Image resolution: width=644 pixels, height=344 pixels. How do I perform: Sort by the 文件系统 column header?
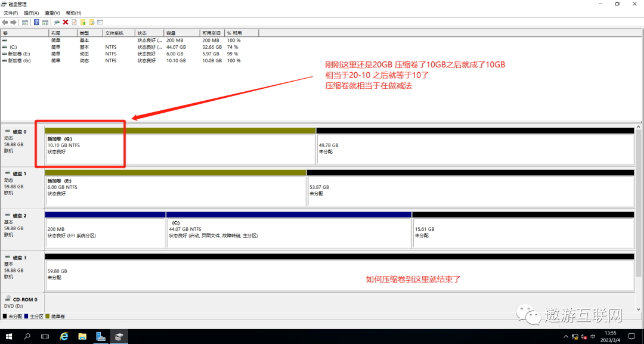coord(119,33)
